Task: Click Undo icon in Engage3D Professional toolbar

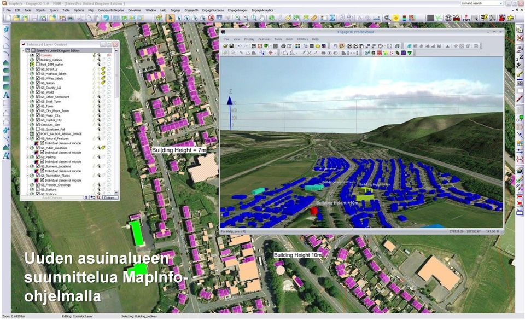Action: 240,46
